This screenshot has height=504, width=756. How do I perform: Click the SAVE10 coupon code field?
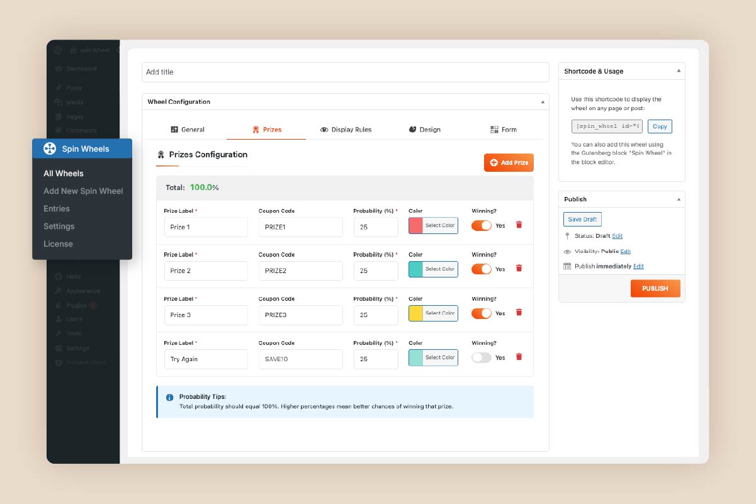[301, 359]
